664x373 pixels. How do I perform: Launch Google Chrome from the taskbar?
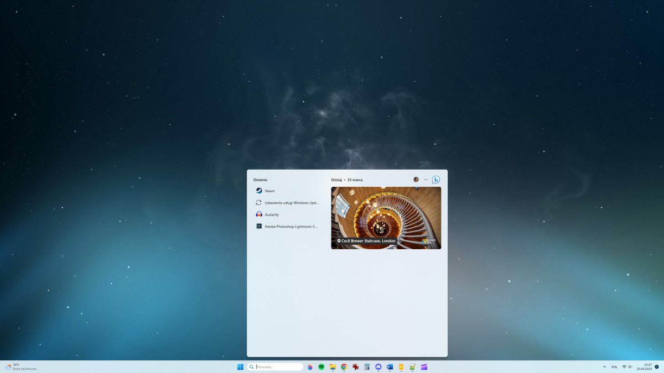tap(344, 366)
